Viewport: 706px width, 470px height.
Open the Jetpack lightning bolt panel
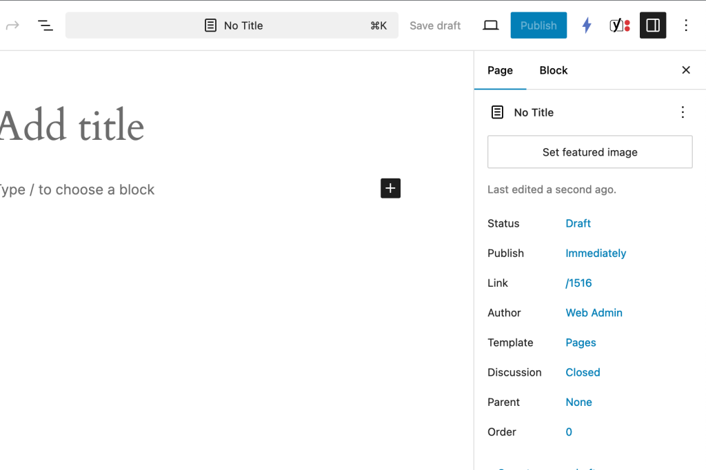586,25
